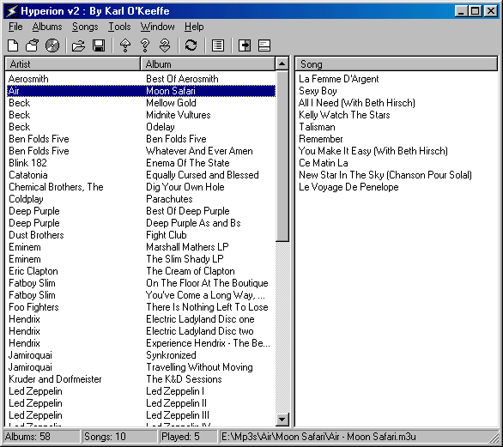503x447 pixels.
Task: Select the Led Zeppelin III album
Action: point(141,415)
